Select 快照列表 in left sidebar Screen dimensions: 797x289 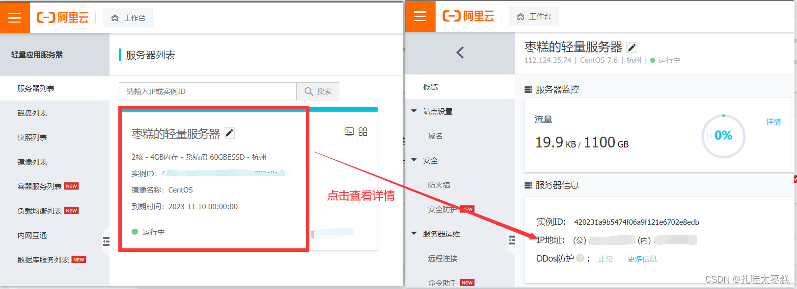55,137
